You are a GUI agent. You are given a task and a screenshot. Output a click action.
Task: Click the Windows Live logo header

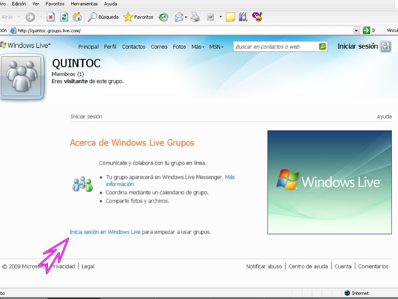click(25, 45)
